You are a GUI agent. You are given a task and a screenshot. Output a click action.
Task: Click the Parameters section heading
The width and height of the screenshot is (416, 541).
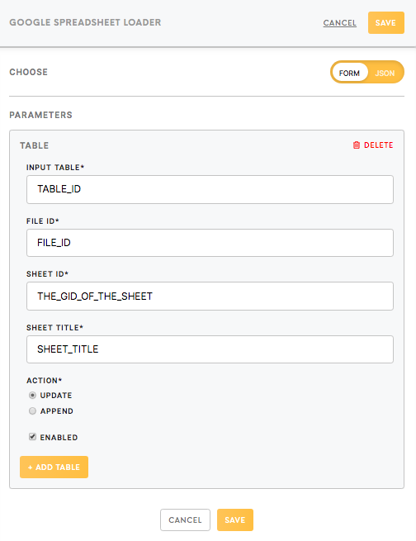(x=40, y=115)
